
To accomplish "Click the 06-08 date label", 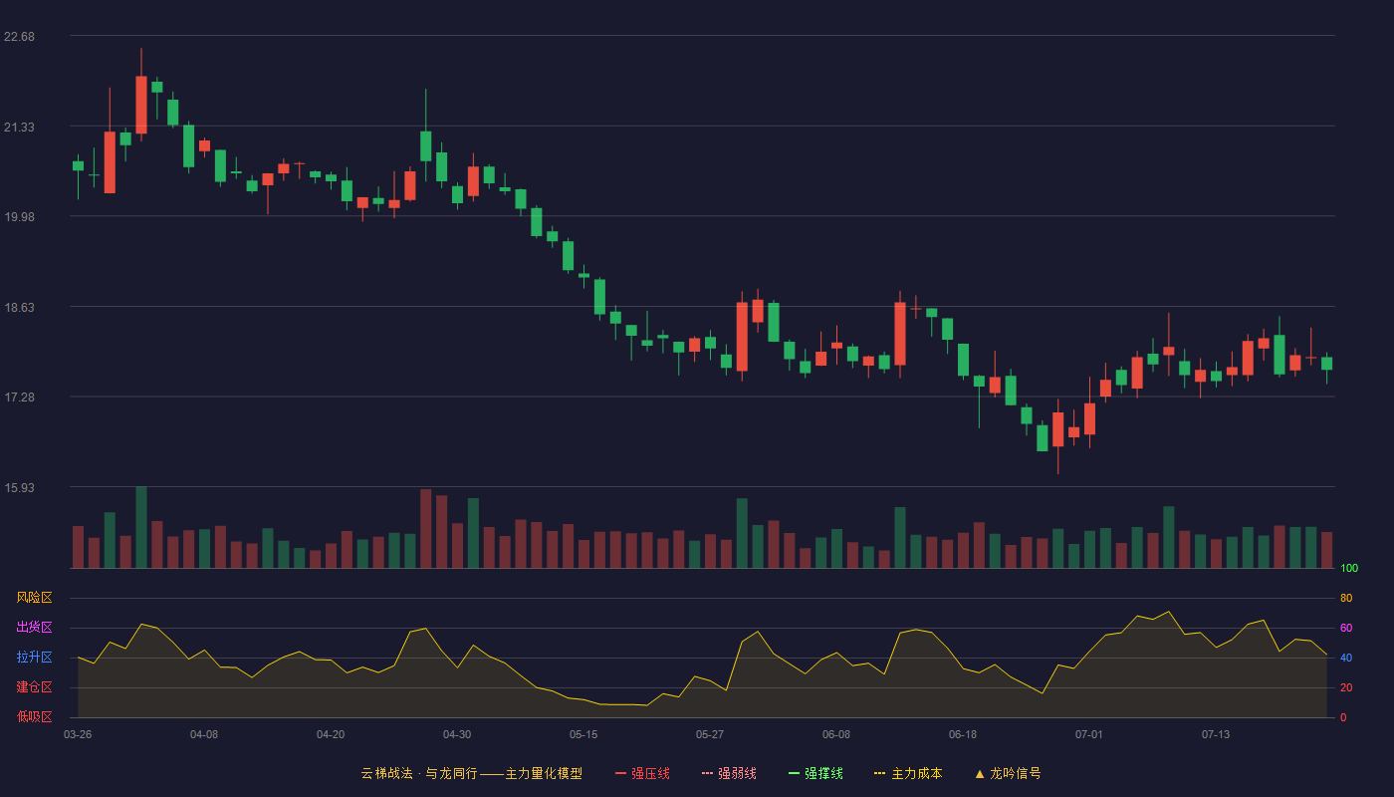I will click(836, 734).
